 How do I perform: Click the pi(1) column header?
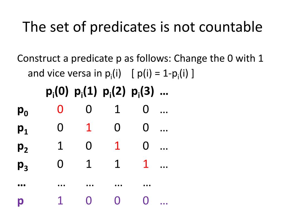pos(86,92)
